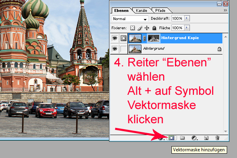
Task: Toggle lock transparent pixels icon
Action: click(x=133, y=28)
